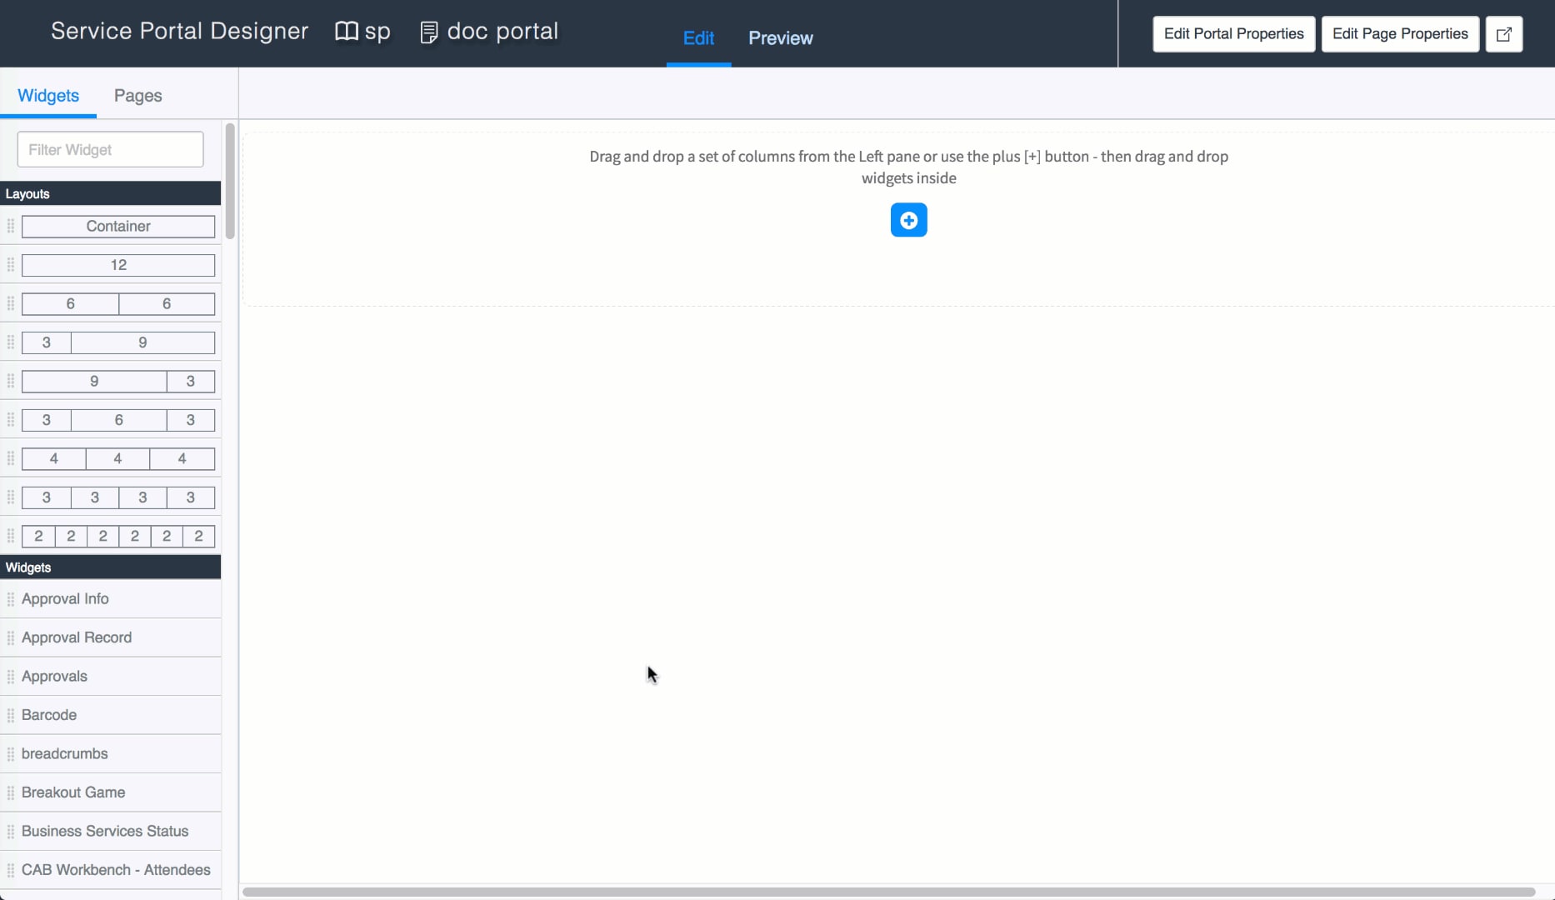Select the 4-4-4 three column layout
This screenshot has width=1555, height=900.
click(x=117, y=458)
